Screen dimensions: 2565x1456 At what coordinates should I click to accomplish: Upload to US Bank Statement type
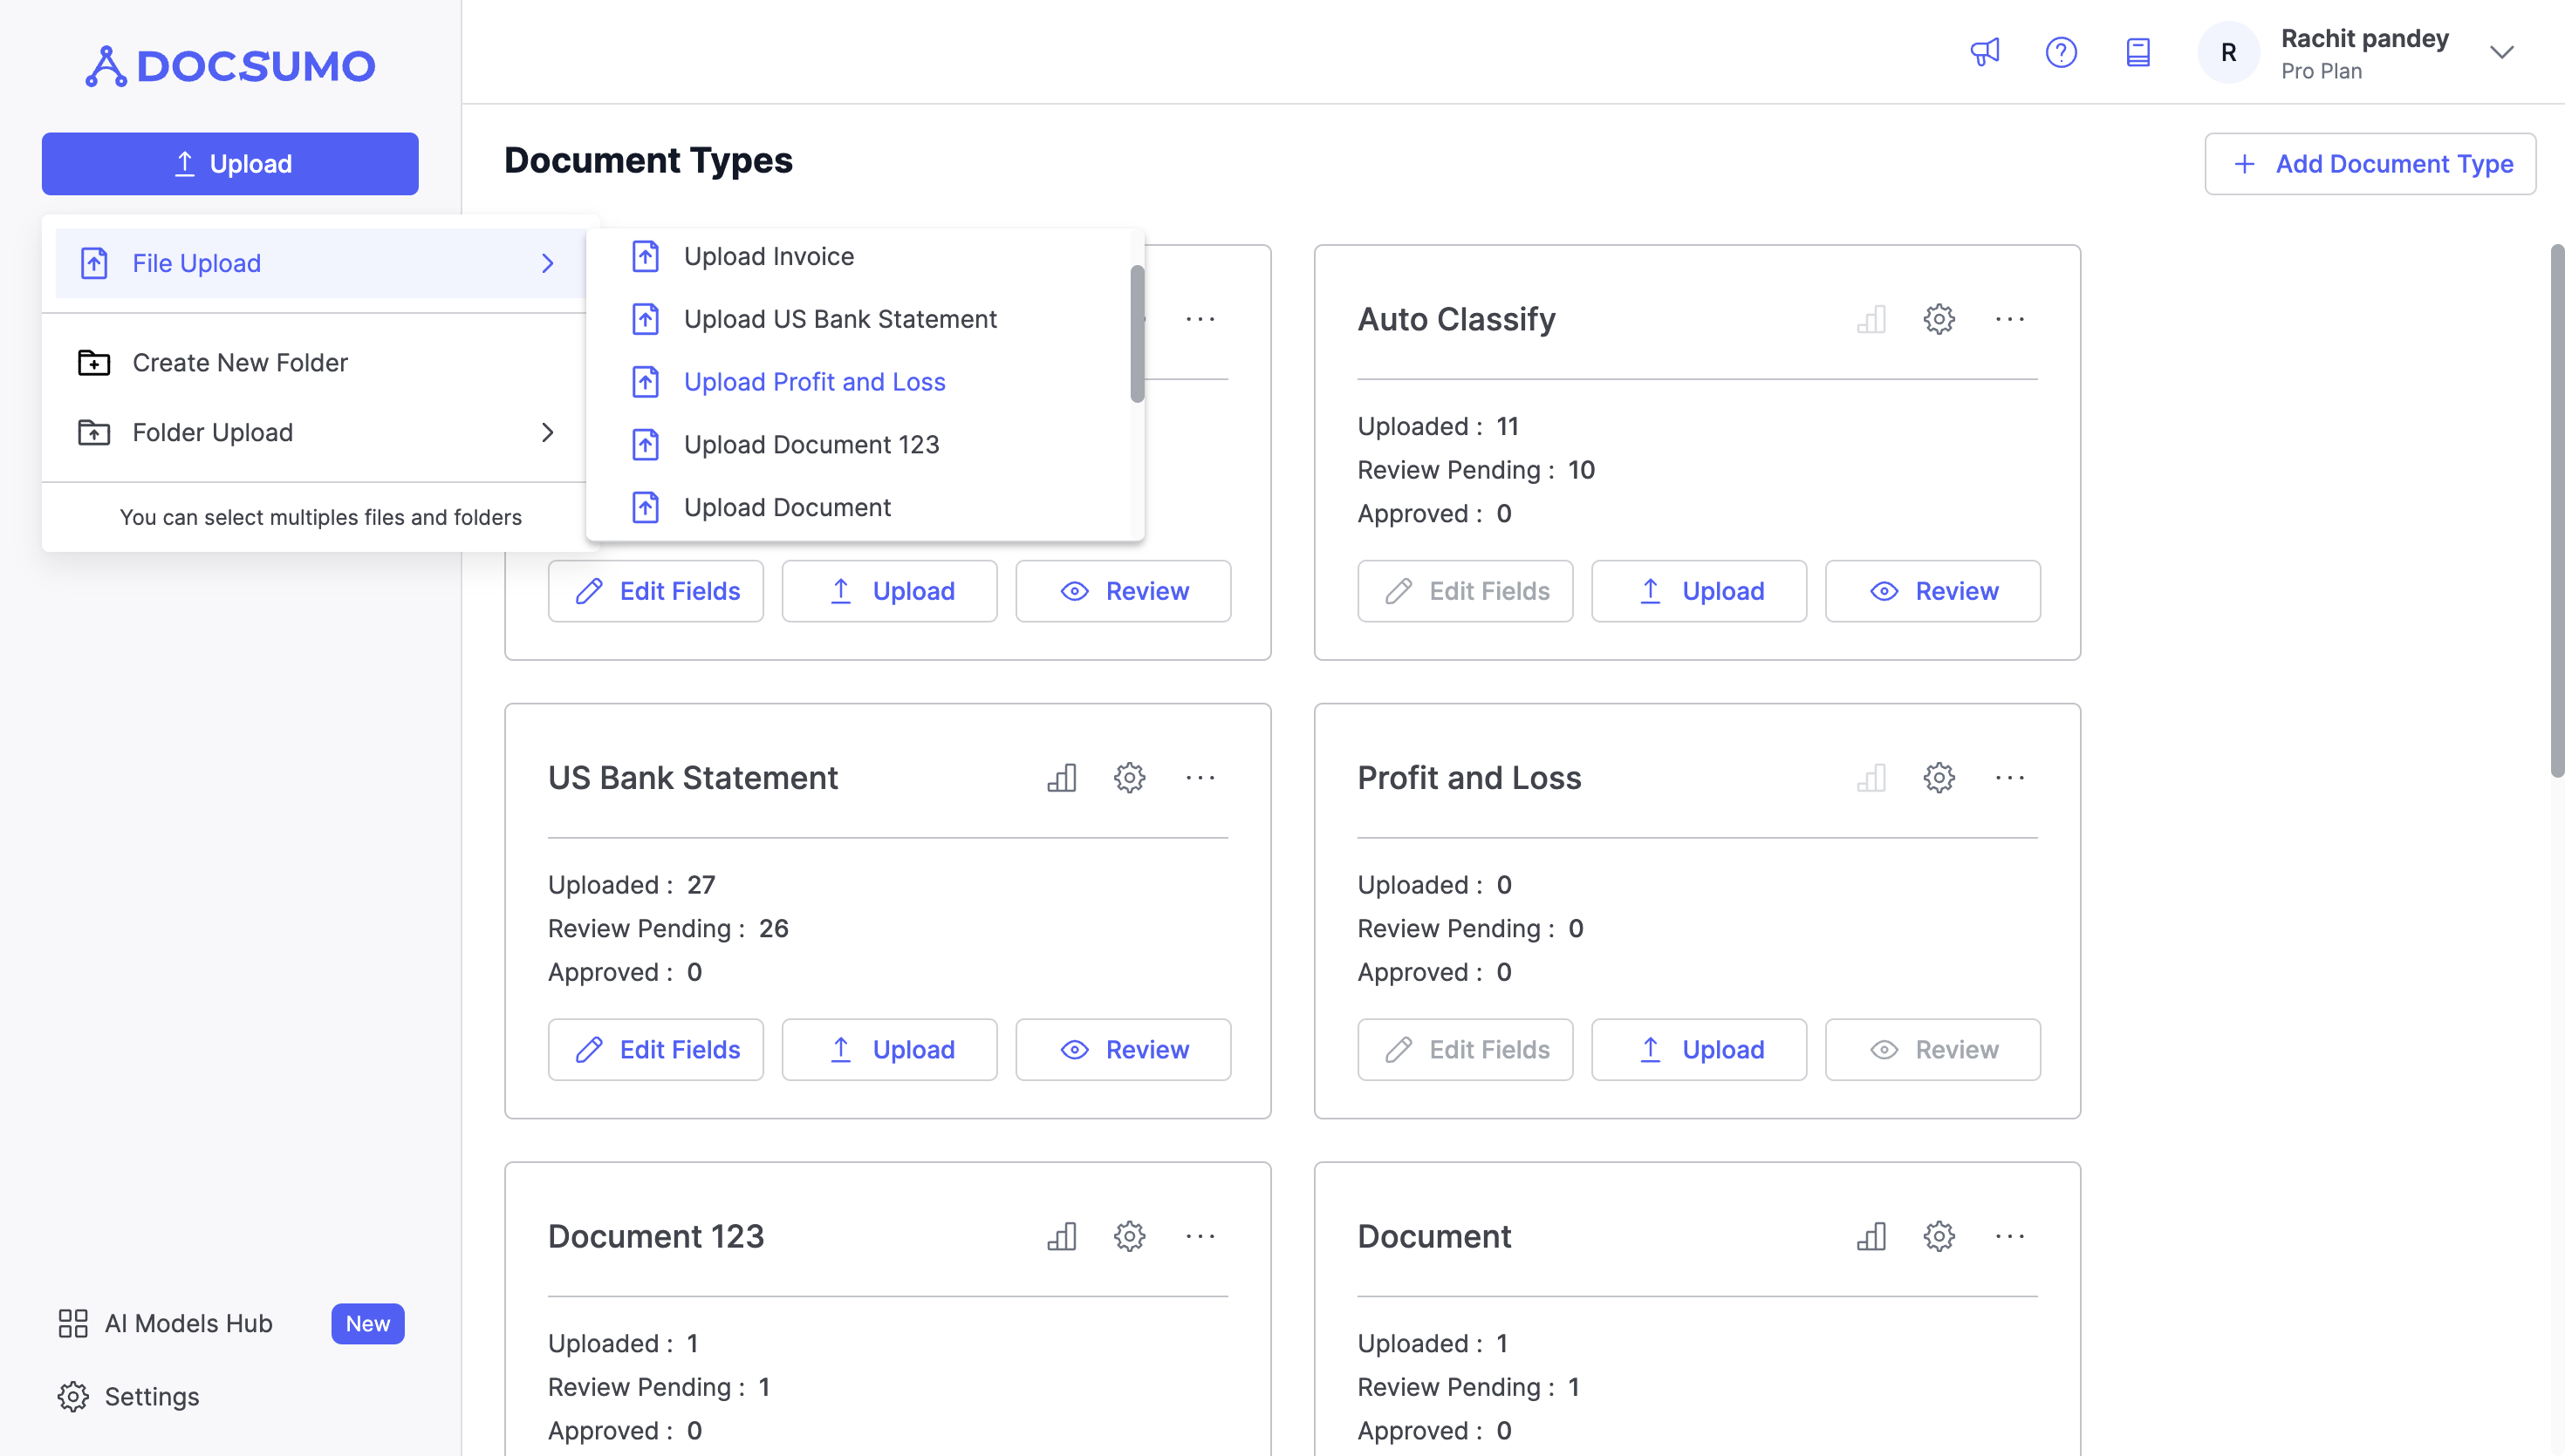point(889,1050)
